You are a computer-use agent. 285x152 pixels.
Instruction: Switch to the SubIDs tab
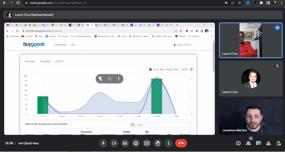pyautogui.click(x=59, y=61)
